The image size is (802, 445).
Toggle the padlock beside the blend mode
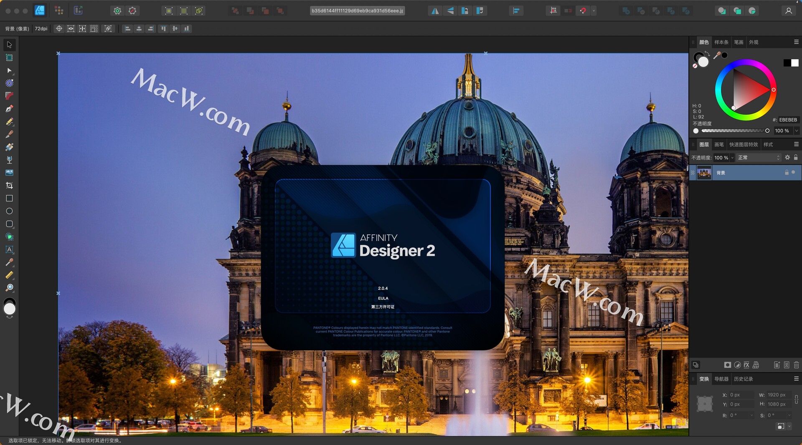pyautogui.click(x=796, y=158)
